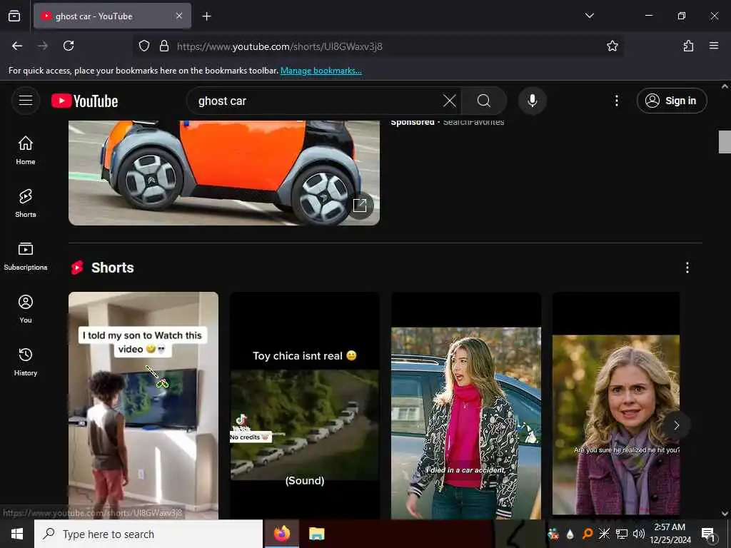Open You in the sidebar

[26, 308]
